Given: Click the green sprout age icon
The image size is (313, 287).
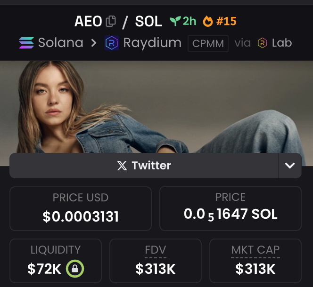Looking at the screenshot, I should pyautogui.click(x=175, y=21).
